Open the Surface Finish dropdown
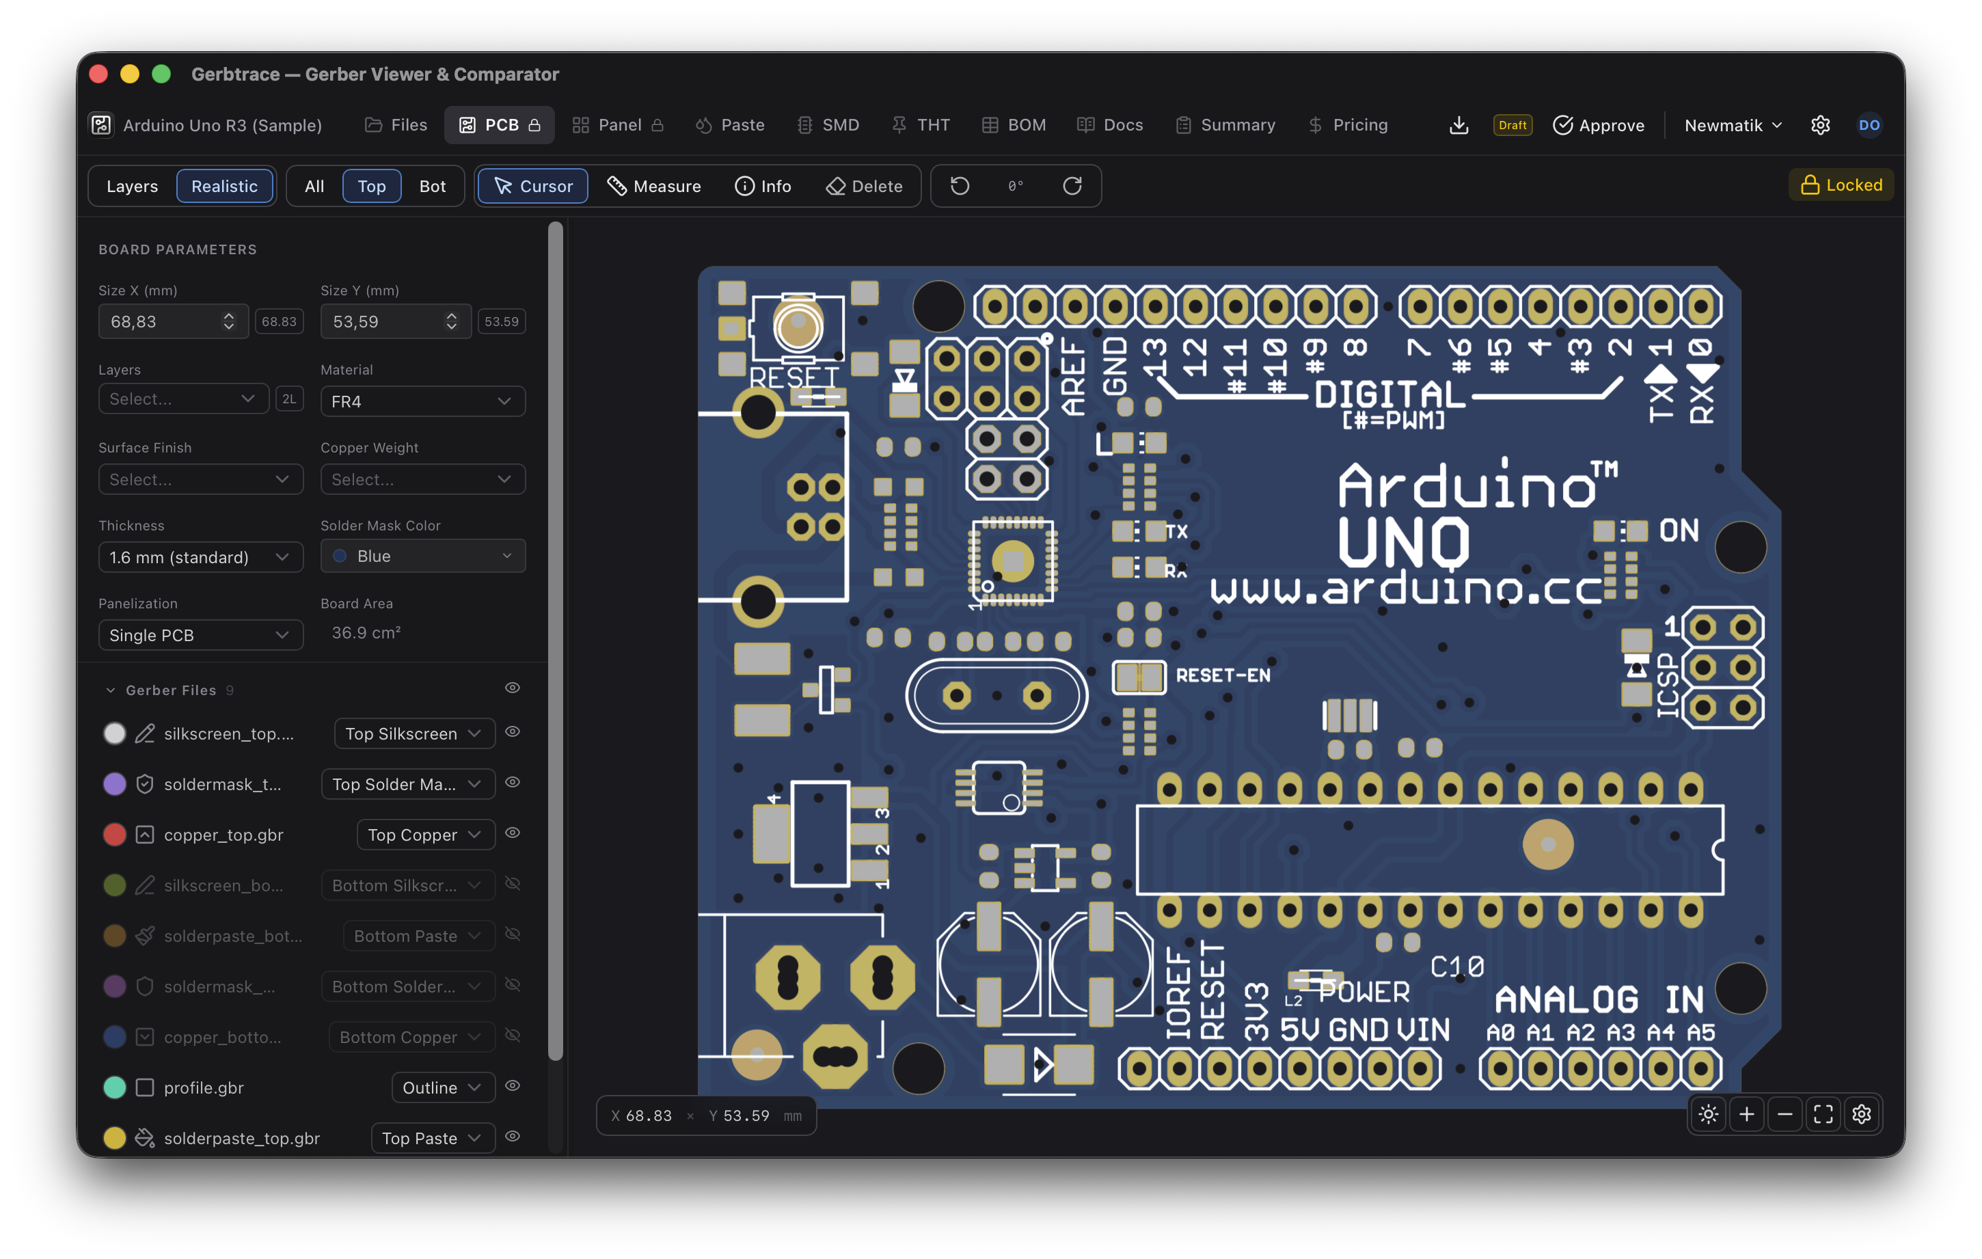Screen dimensions: 1982x1259 point(200,479)
